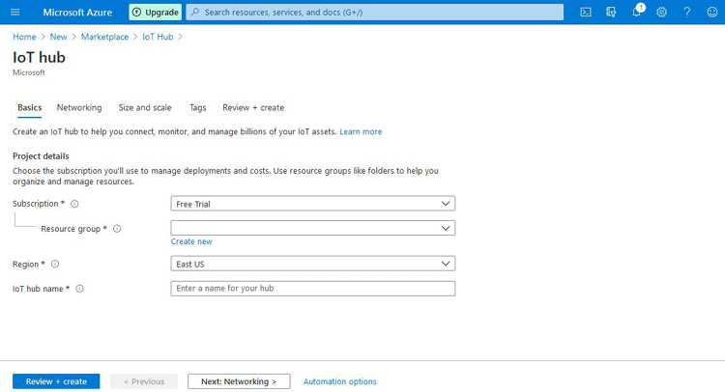Image resolution: width=725 pixels, height=392 pixels.
Task: Expand the Resource group dropdown
Action: 312,228
